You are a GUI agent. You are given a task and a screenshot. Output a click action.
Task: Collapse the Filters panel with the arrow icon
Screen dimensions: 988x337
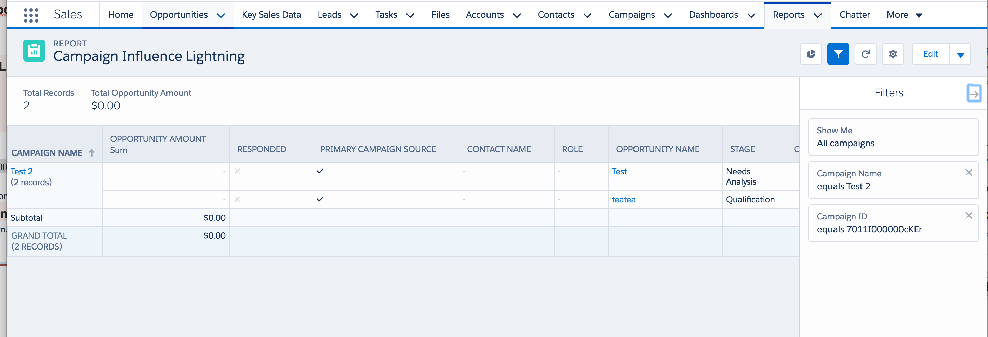pos(974,93)
